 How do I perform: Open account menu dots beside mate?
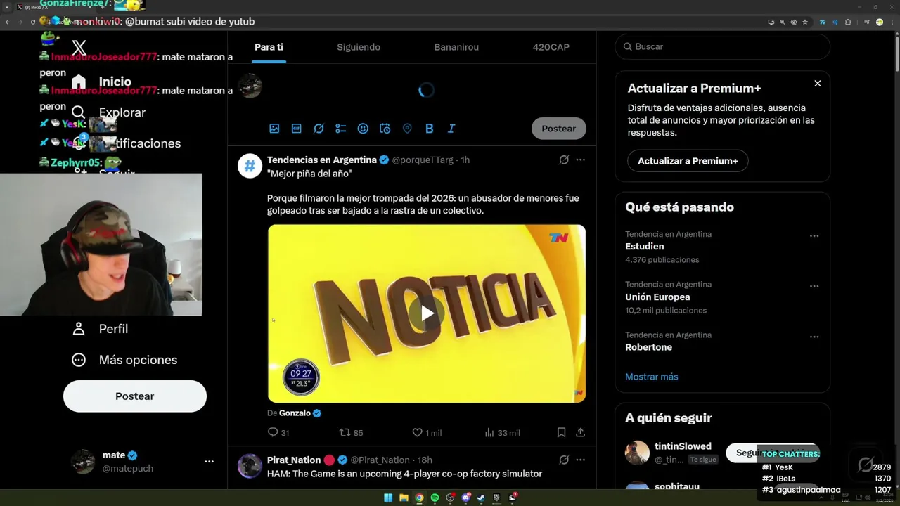click(x=209, y=462)
